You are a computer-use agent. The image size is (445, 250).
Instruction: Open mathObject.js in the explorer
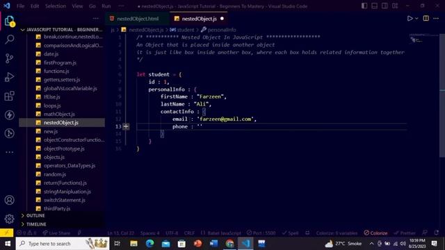[59, 114]
